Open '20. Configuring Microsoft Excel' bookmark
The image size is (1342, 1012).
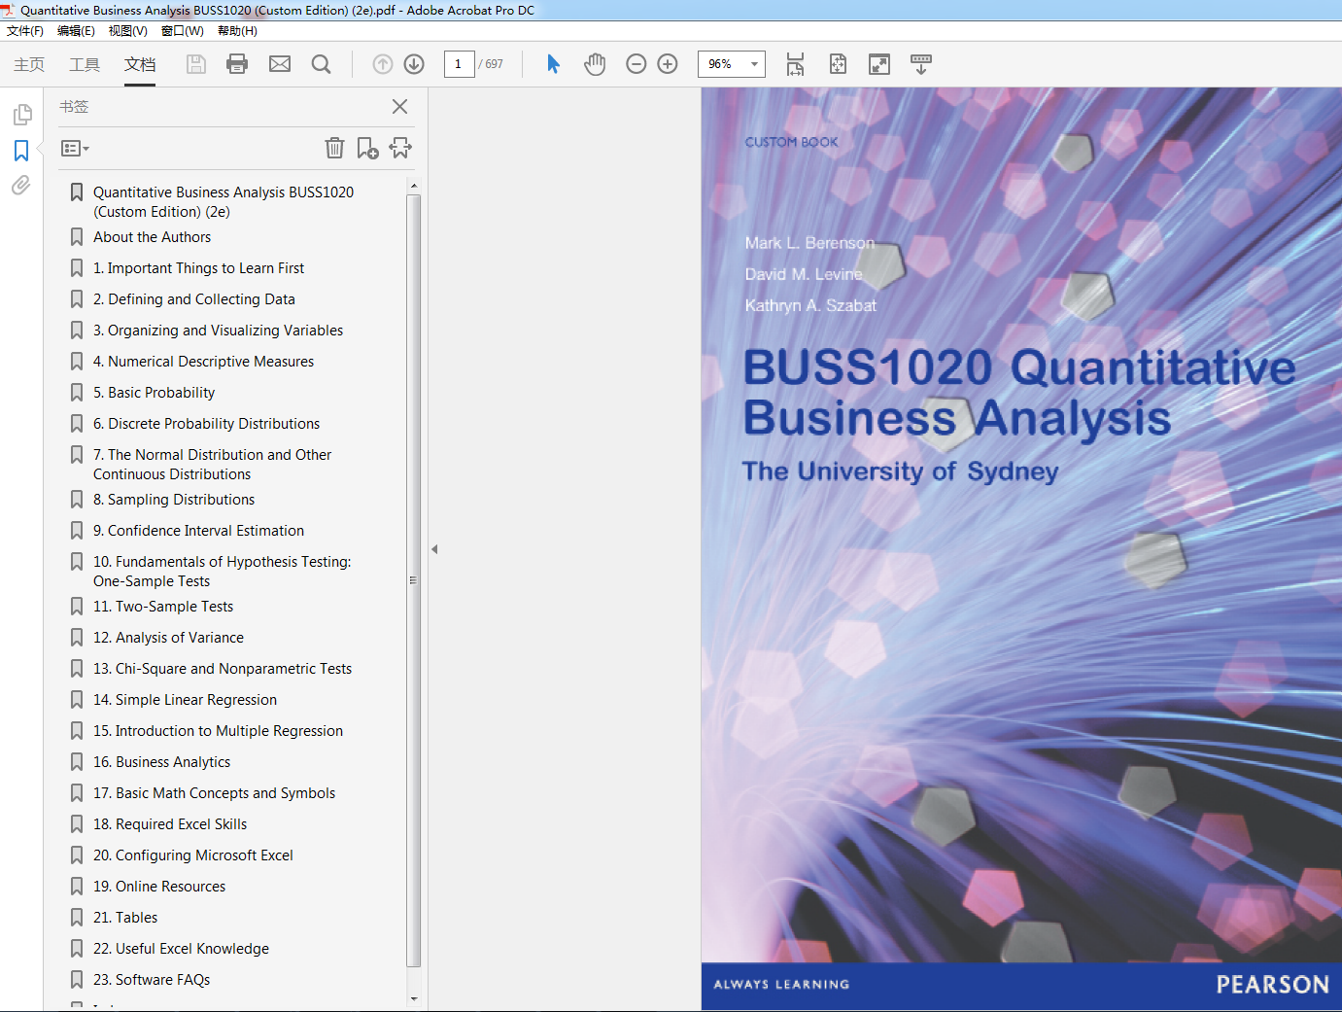click(x=193, y=855)
